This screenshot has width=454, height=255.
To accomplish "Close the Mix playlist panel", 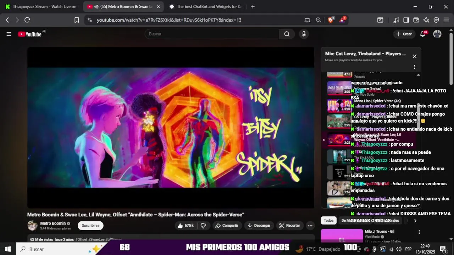I will coord(414,56).
